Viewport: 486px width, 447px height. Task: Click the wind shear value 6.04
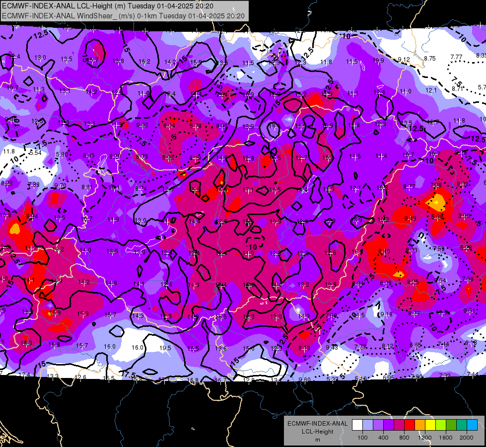169,125
